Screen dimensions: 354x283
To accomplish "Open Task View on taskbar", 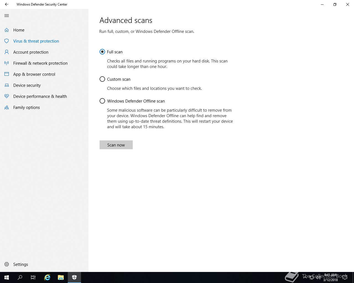I will 33,277.
